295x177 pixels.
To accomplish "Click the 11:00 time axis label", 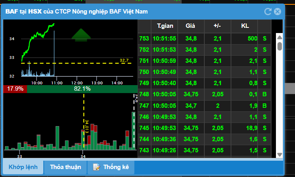I will [x=57, y=83].
